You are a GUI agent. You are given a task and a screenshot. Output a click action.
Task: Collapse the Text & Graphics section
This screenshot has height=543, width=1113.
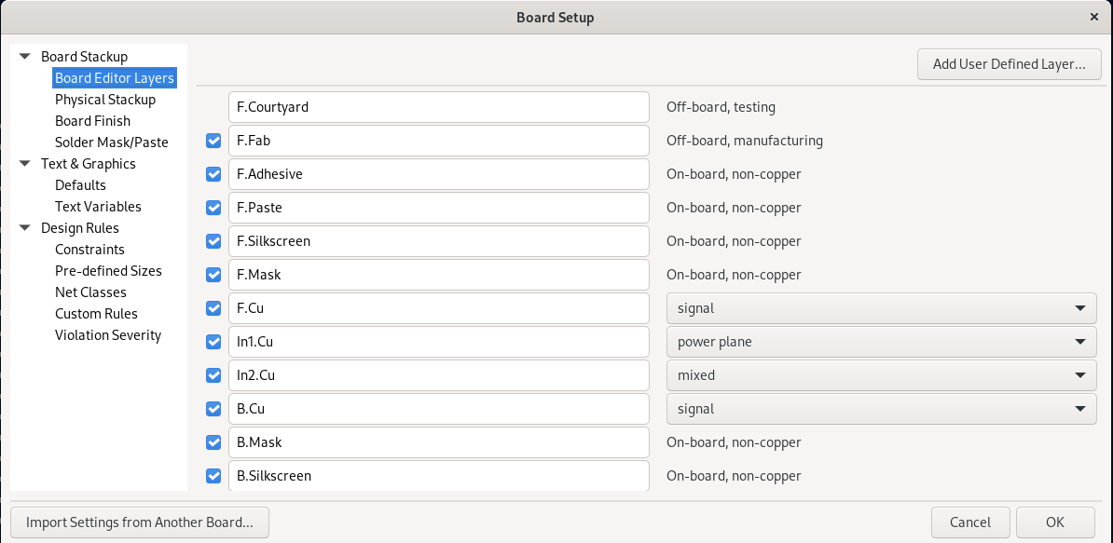tap(25, 164)
